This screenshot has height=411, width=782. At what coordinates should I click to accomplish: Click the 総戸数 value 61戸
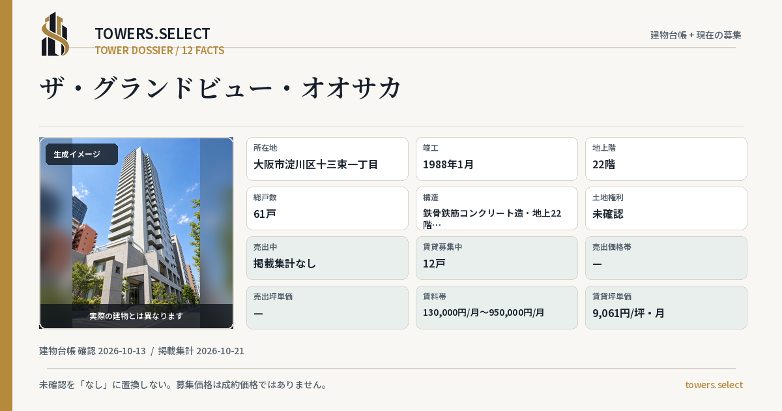(265, 214)
